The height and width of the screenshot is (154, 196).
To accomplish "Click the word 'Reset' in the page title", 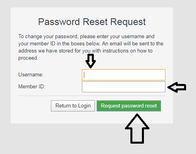I will (x=95, y=22).
